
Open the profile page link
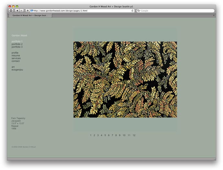point(15,53)
